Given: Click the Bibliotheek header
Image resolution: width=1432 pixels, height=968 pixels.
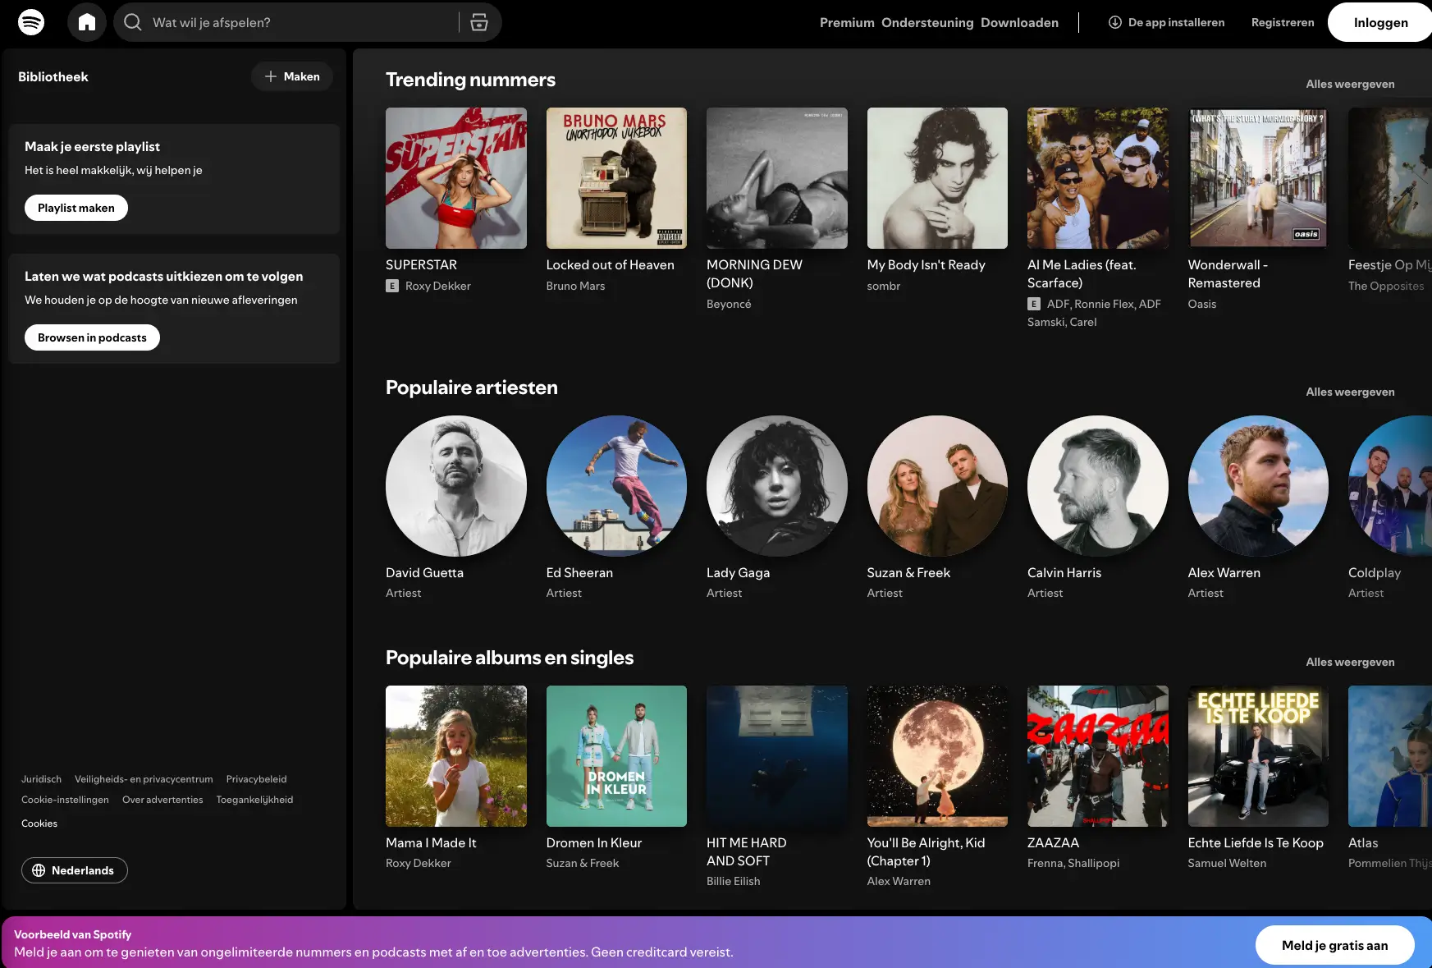Looking at the screenshot, I should (53, 76).
